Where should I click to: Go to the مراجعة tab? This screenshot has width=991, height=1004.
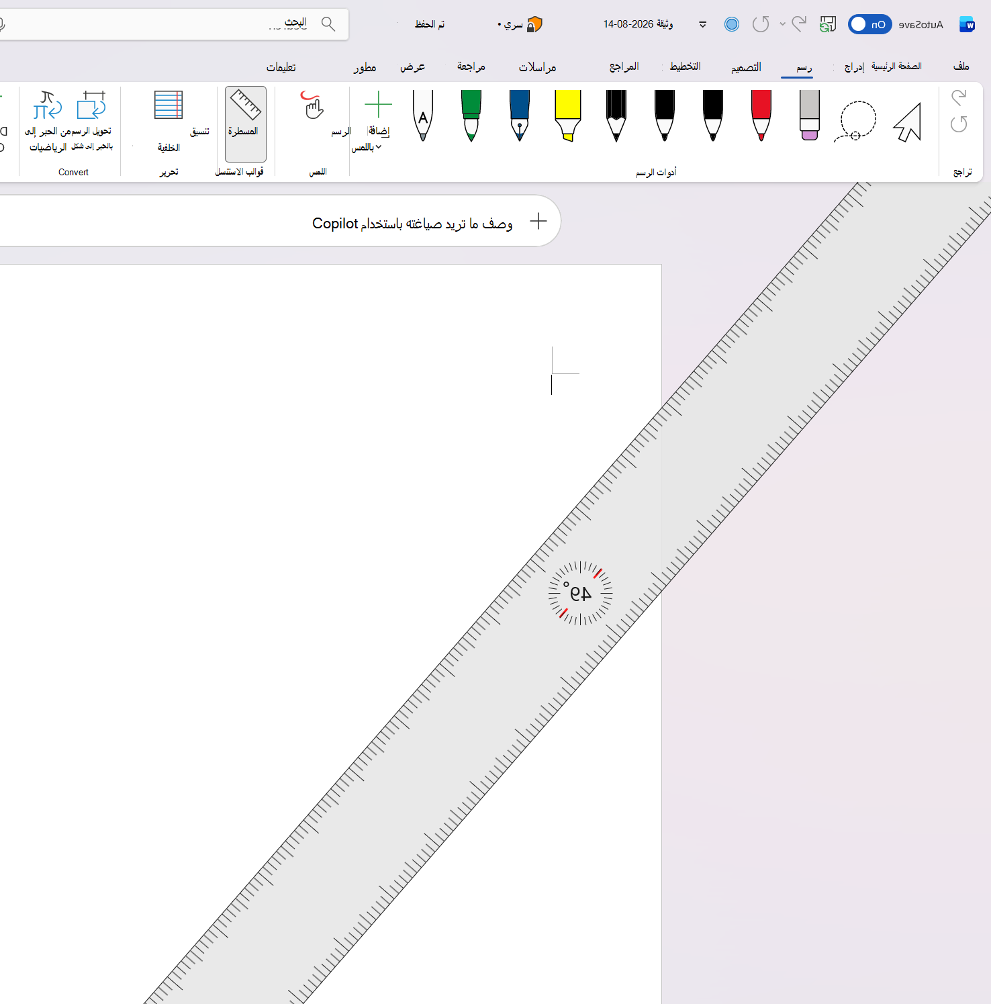point(471,66)
